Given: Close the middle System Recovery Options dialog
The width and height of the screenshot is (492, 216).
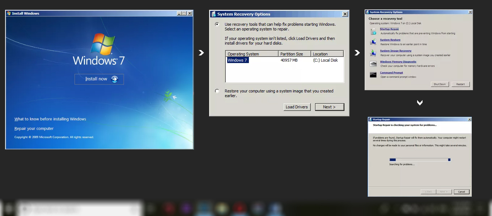Looking at the screenshot, I should [x=345, y=14].
